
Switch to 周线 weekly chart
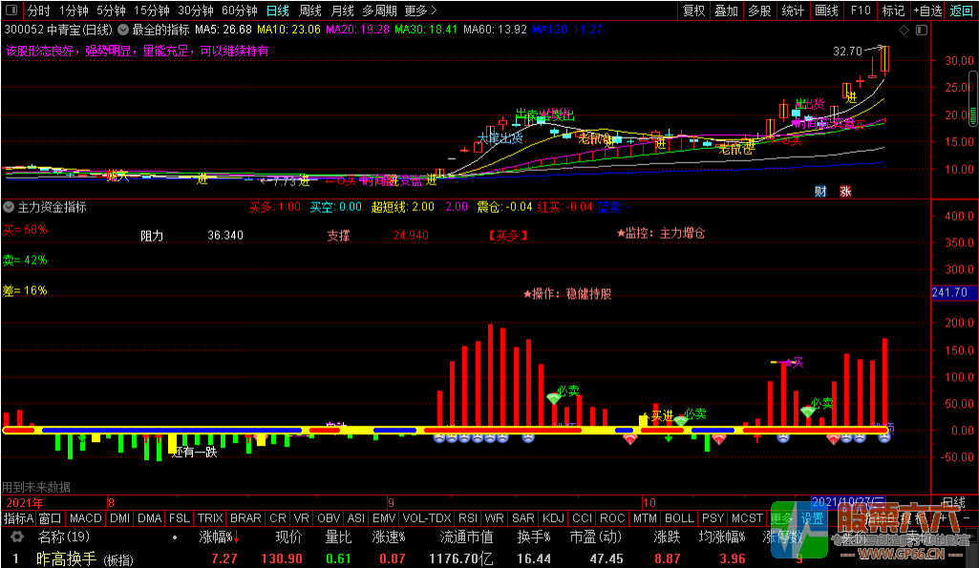pyautogui.click(x=310, y=11)
